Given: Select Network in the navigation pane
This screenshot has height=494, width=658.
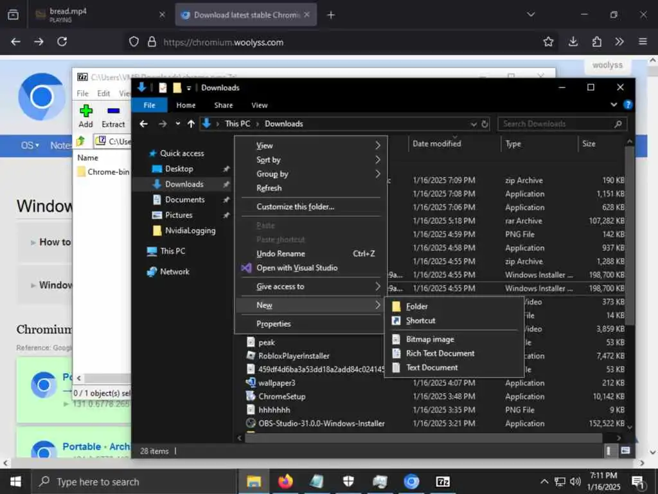Looking at the screenshot, I should point(175,272).
